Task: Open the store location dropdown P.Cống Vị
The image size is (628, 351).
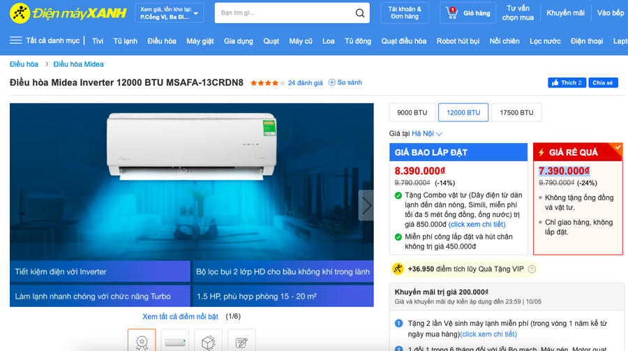Action: (x=169, y=13)
